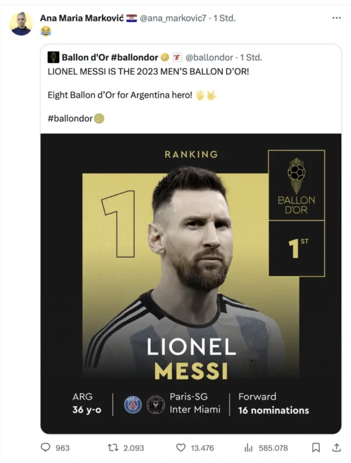Viewport: 351px width, 463px height.
Task: Open Ana Maria Marković's profile avatar
Action: click(x=21, y=24)
